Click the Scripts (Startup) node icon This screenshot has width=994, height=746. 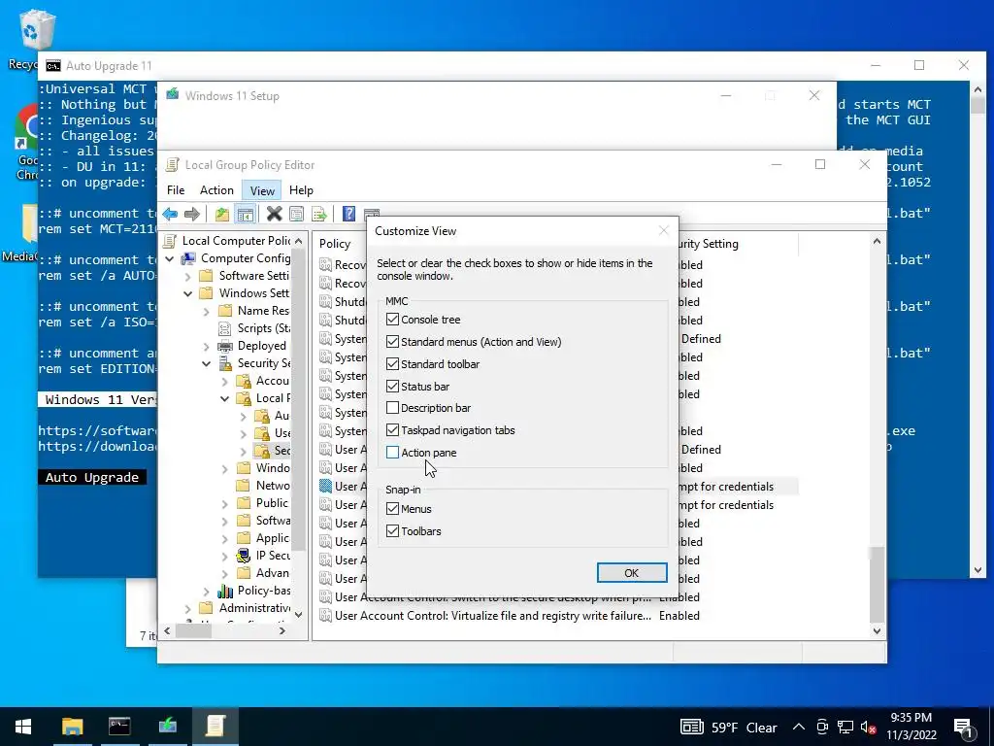point(225,328)
